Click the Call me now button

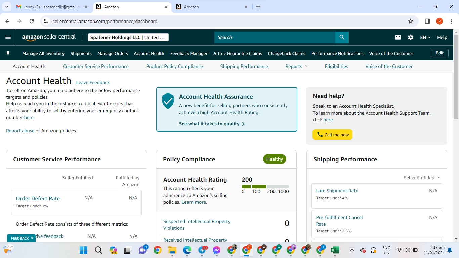[x=332, y=135]
